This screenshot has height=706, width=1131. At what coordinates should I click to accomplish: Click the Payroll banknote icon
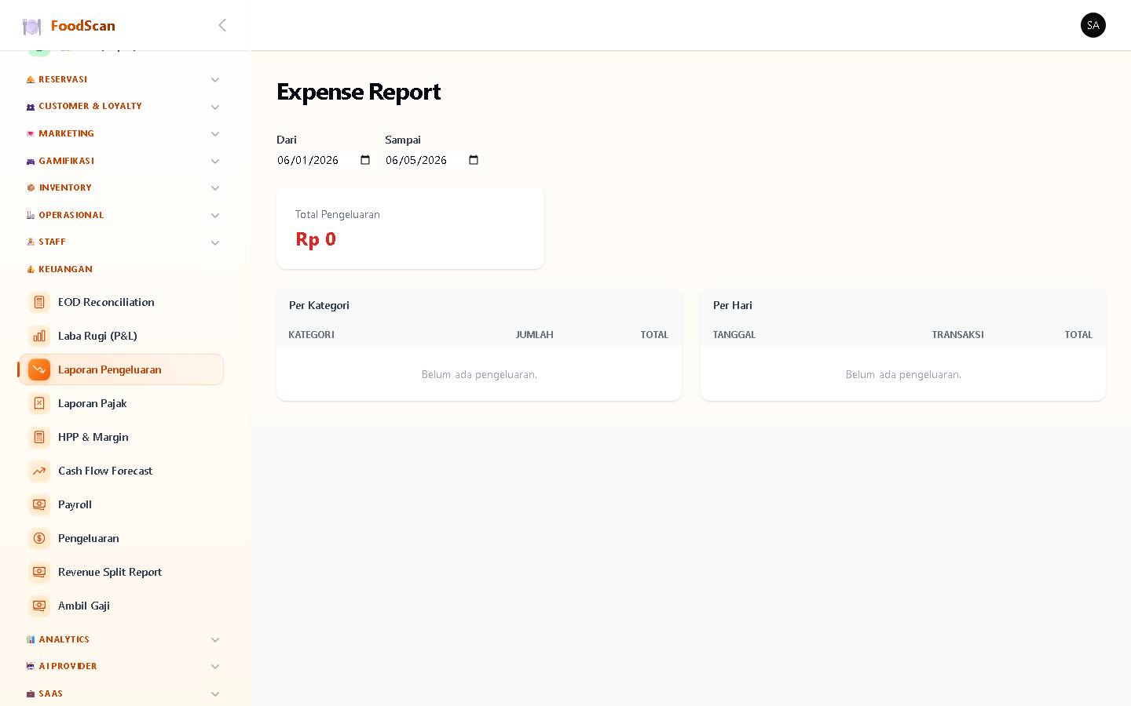[39, 504]
